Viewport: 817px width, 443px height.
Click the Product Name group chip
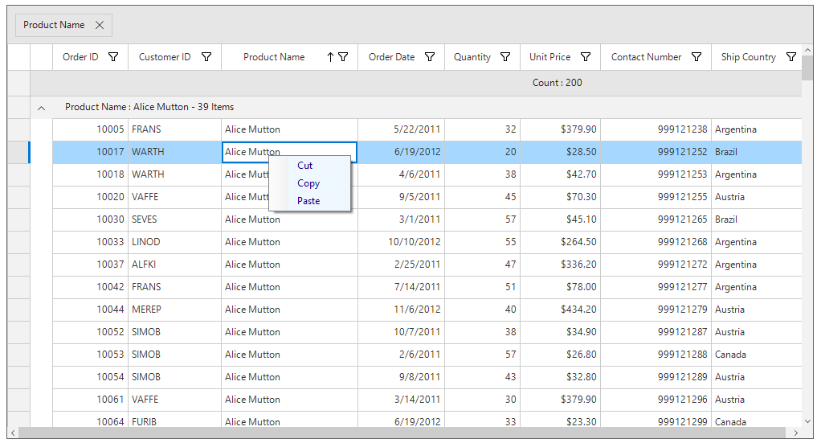pyautogui.click(x=63, y=25)
